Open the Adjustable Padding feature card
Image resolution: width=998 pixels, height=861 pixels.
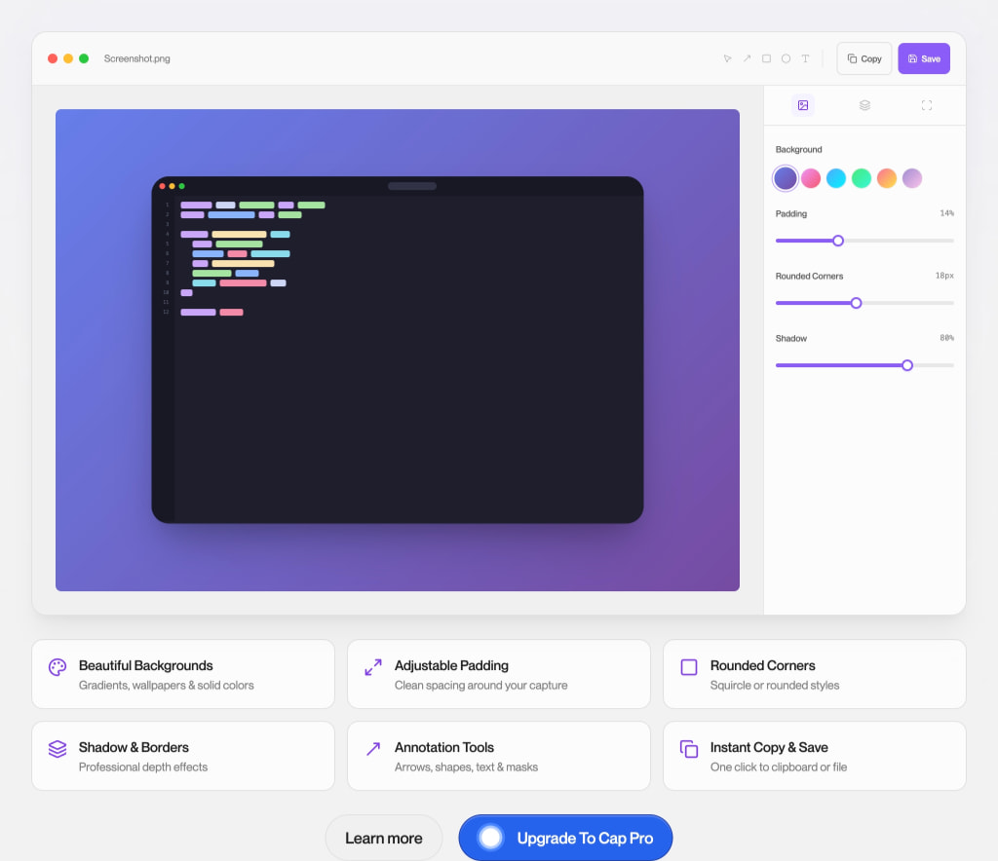499,674
